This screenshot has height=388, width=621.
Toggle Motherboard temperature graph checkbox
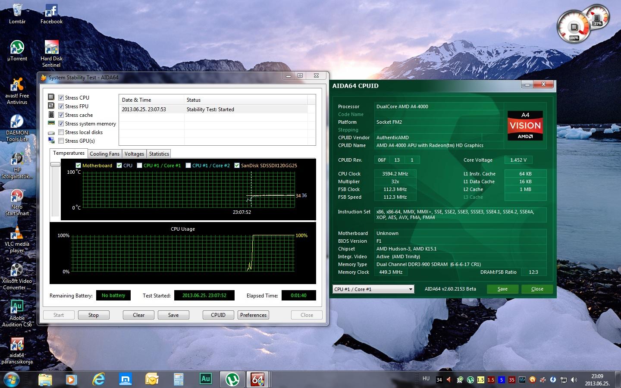[x=78, y=166]
